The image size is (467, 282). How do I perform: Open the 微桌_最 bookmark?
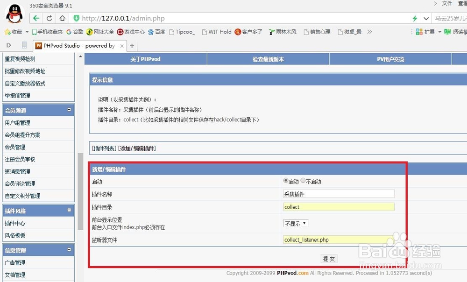[x=349, y=32]
